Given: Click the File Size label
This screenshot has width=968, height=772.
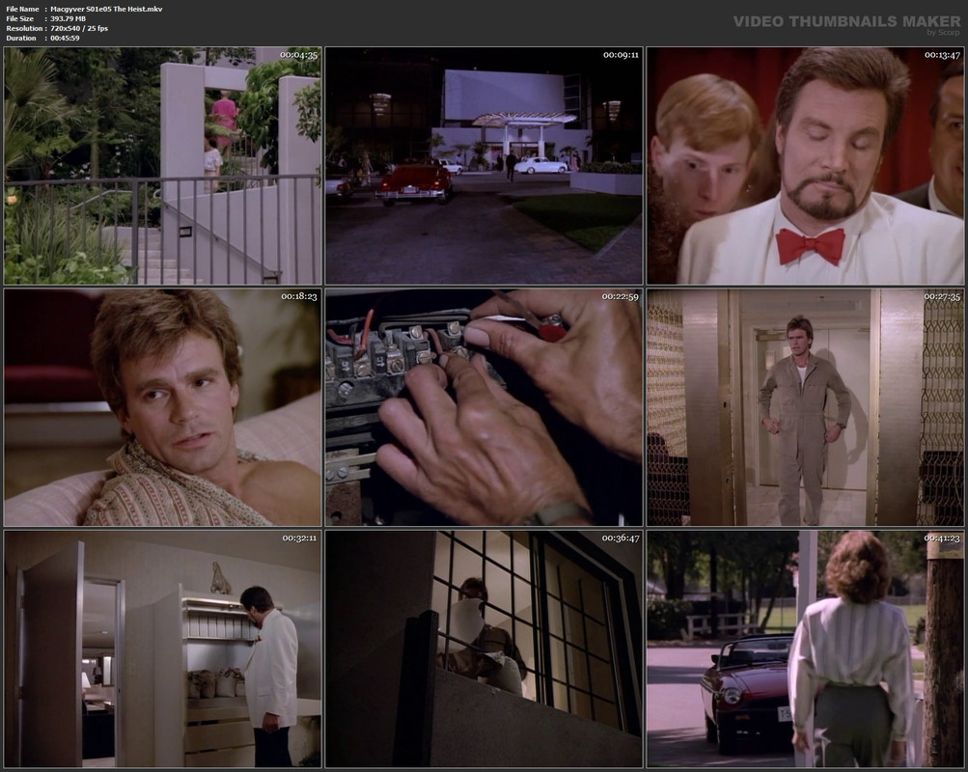Looking at the screenshot, I should click(19, 19).
